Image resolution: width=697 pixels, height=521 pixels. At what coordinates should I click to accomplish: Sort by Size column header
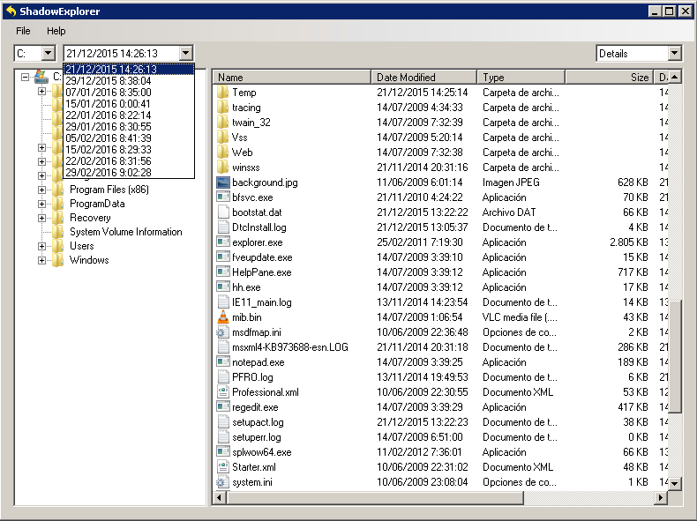pyautogui.click(x=610, y=77)
